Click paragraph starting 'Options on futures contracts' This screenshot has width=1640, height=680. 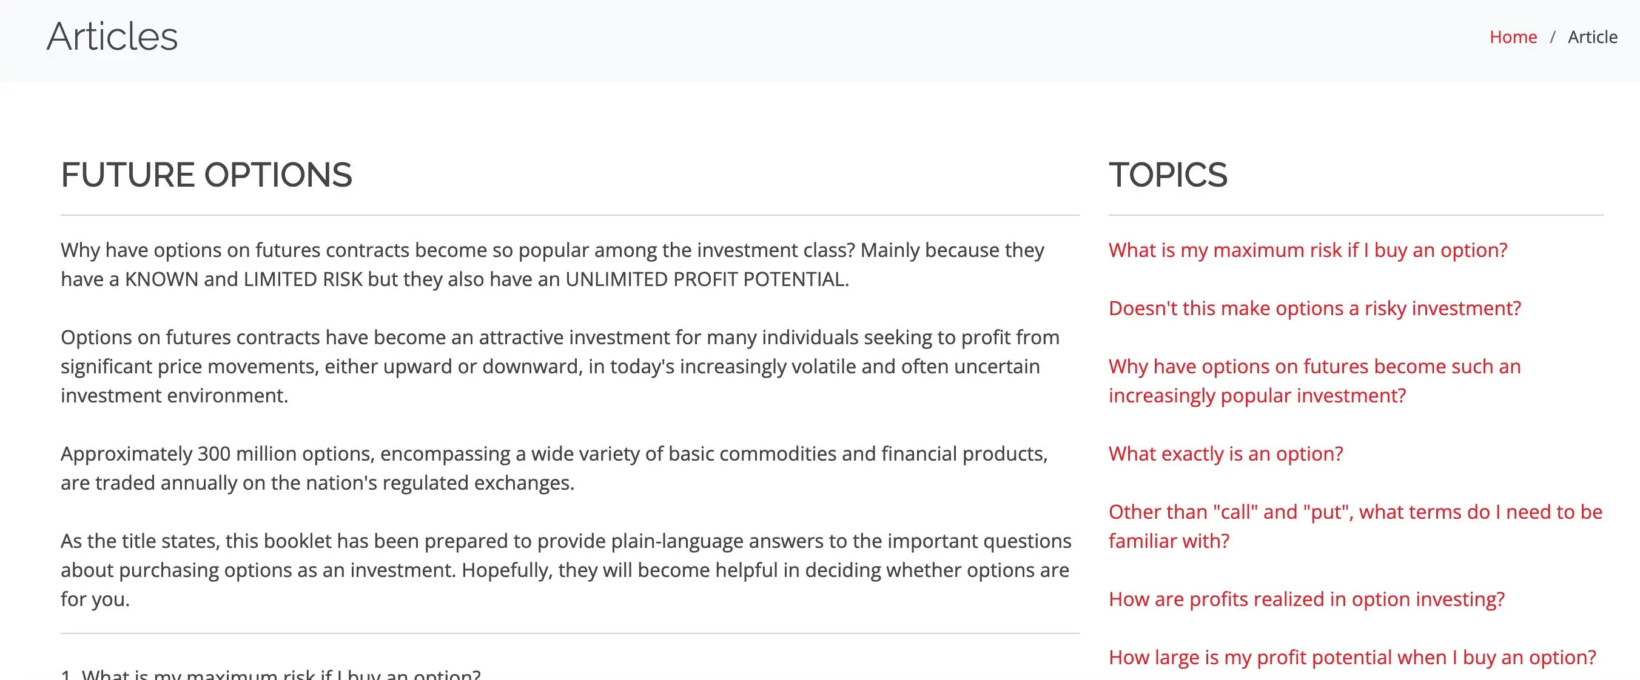[560, 367]
